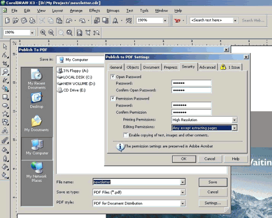This screenshot has height=218, width=272.
Task: Select the Zoom tool in toolbox
Action: (5, 72)
